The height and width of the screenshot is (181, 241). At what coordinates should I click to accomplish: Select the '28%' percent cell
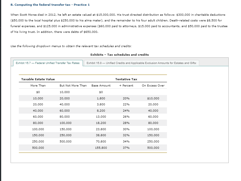[126, 123]
